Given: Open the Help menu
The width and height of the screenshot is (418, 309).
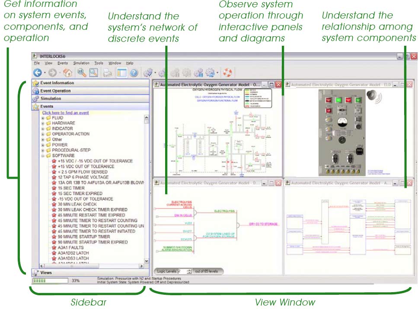Looking at the screenshot, I should [130, 63].
